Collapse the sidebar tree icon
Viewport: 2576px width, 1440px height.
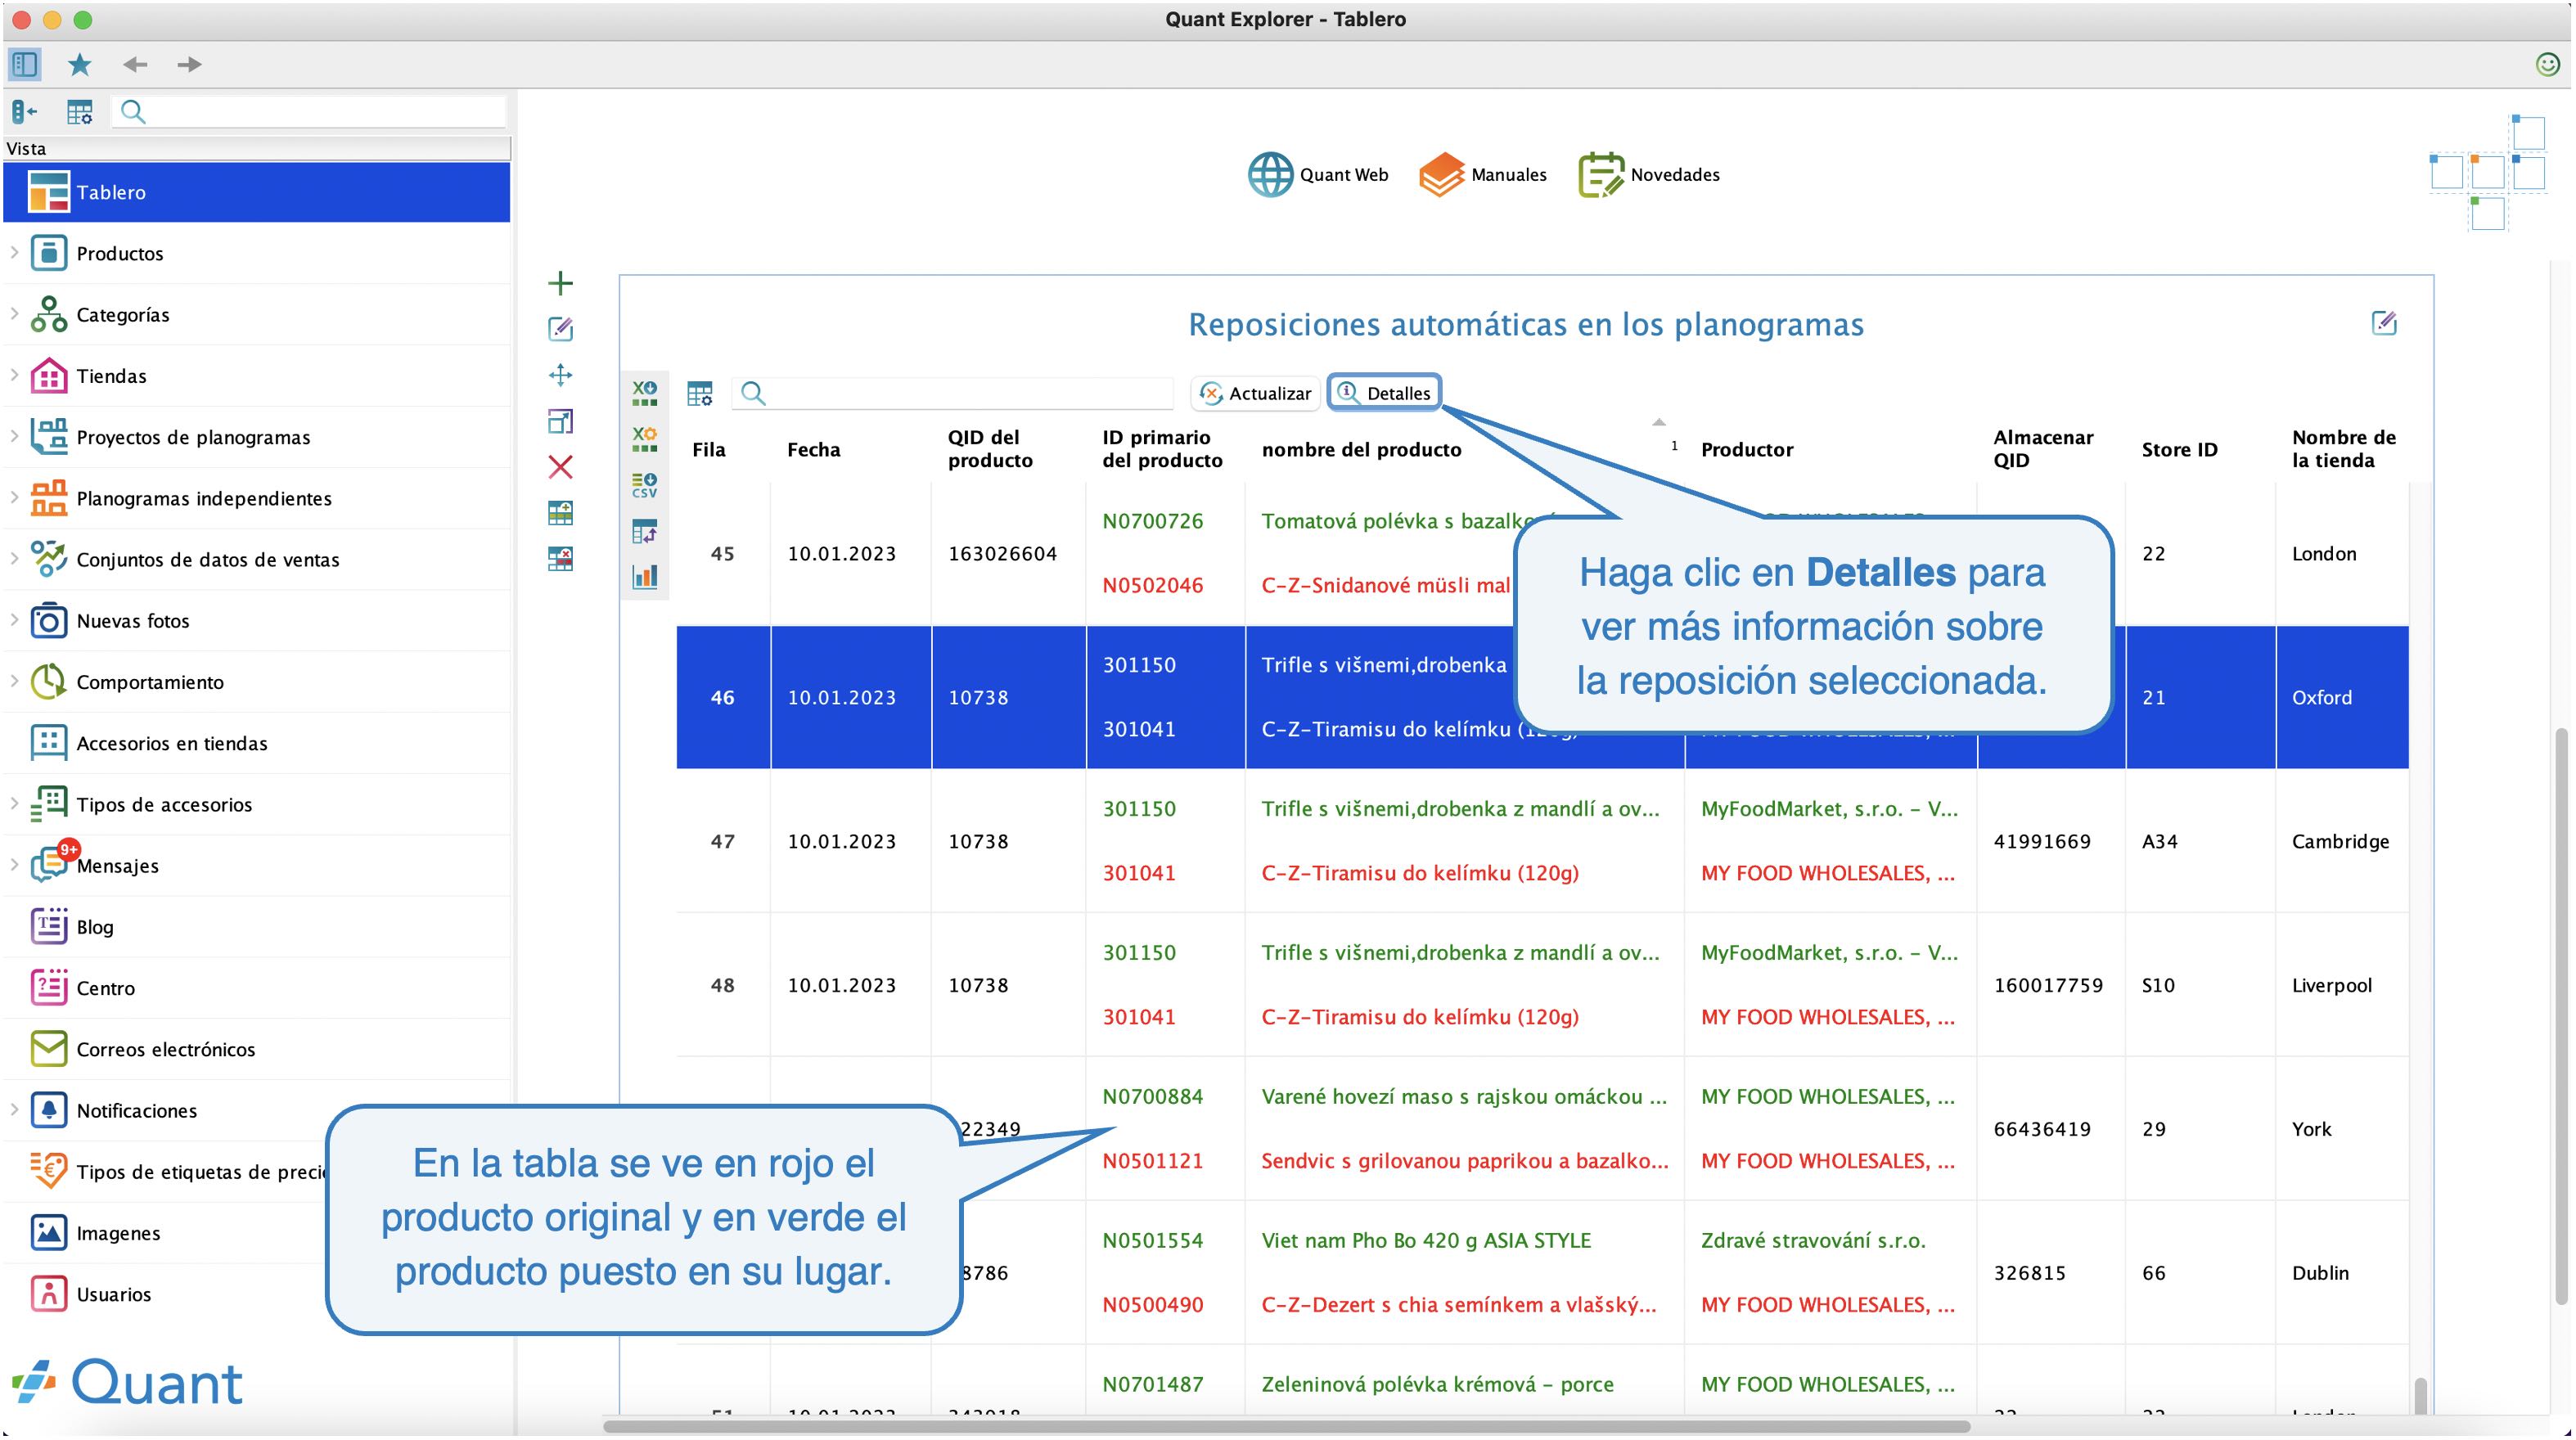(25, 112)
